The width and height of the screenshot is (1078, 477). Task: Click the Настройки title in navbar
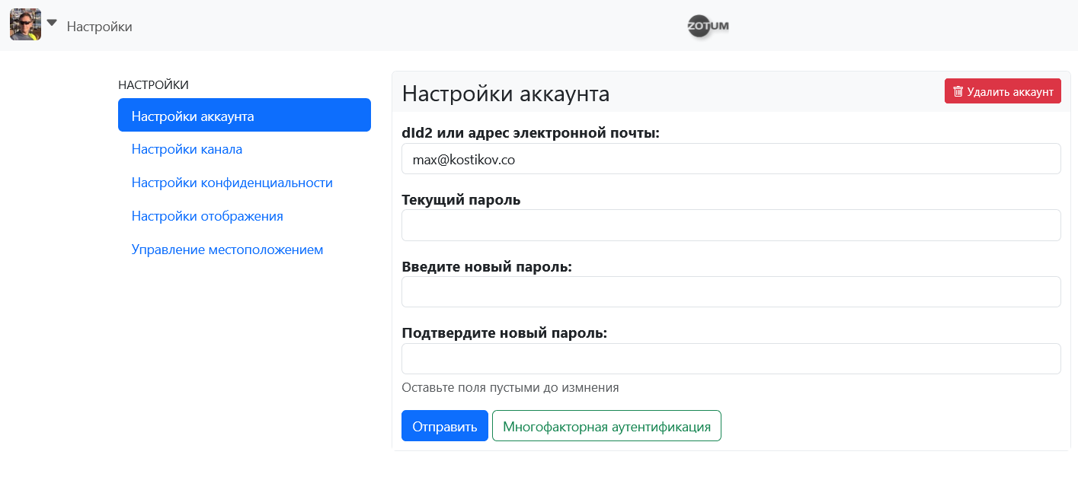[x=100, y=27]
